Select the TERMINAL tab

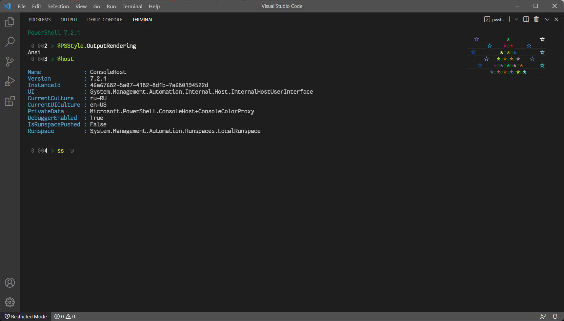pos(143,20)
